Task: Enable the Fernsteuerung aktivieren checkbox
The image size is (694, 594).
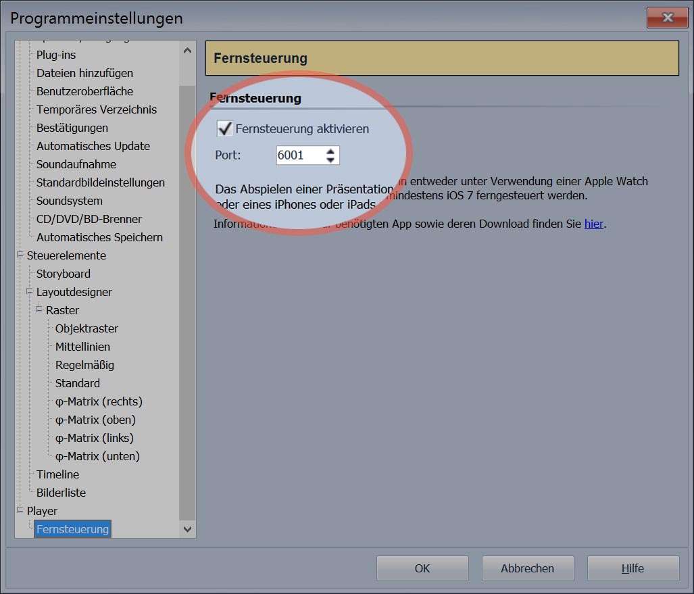Action: [225, 128]
